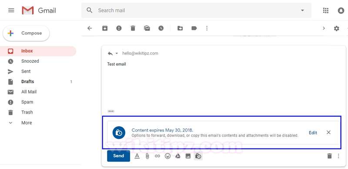Viewport: 348px width, 169px height.
Task: Report the message as spam
Action: coord(119,28)
